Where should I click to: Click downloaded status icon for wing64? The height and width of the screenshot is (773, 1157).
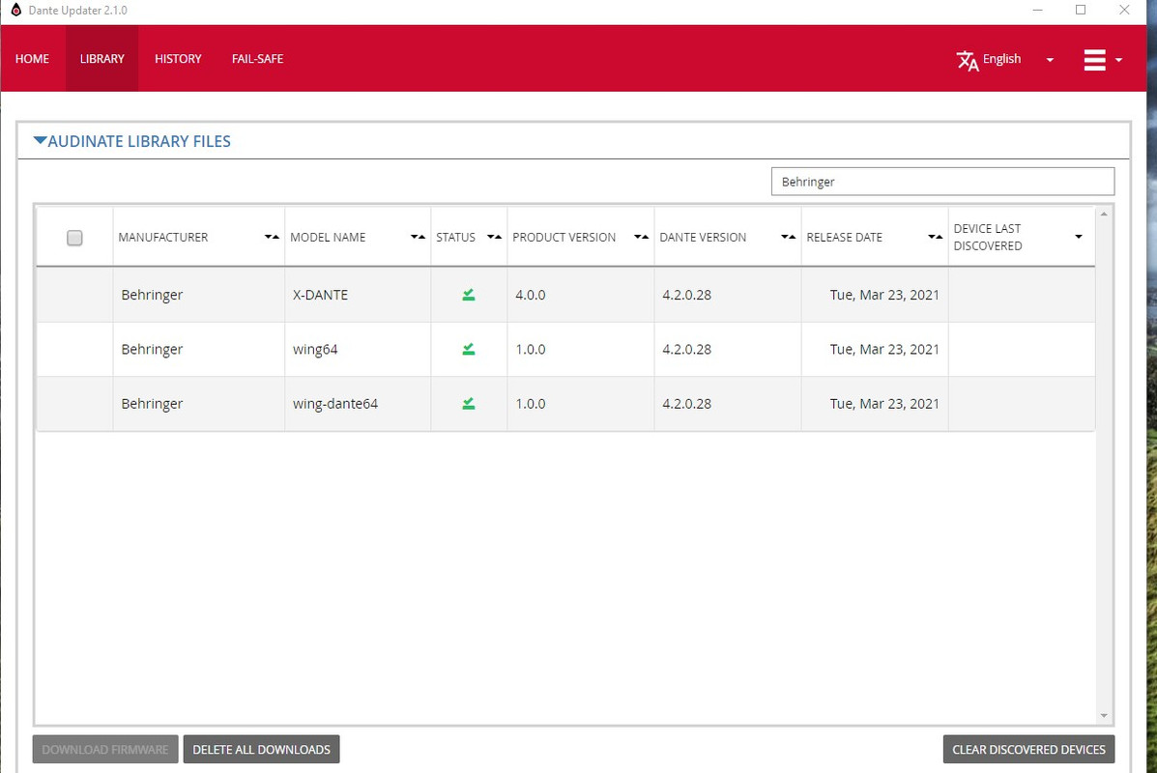[469, 350]
